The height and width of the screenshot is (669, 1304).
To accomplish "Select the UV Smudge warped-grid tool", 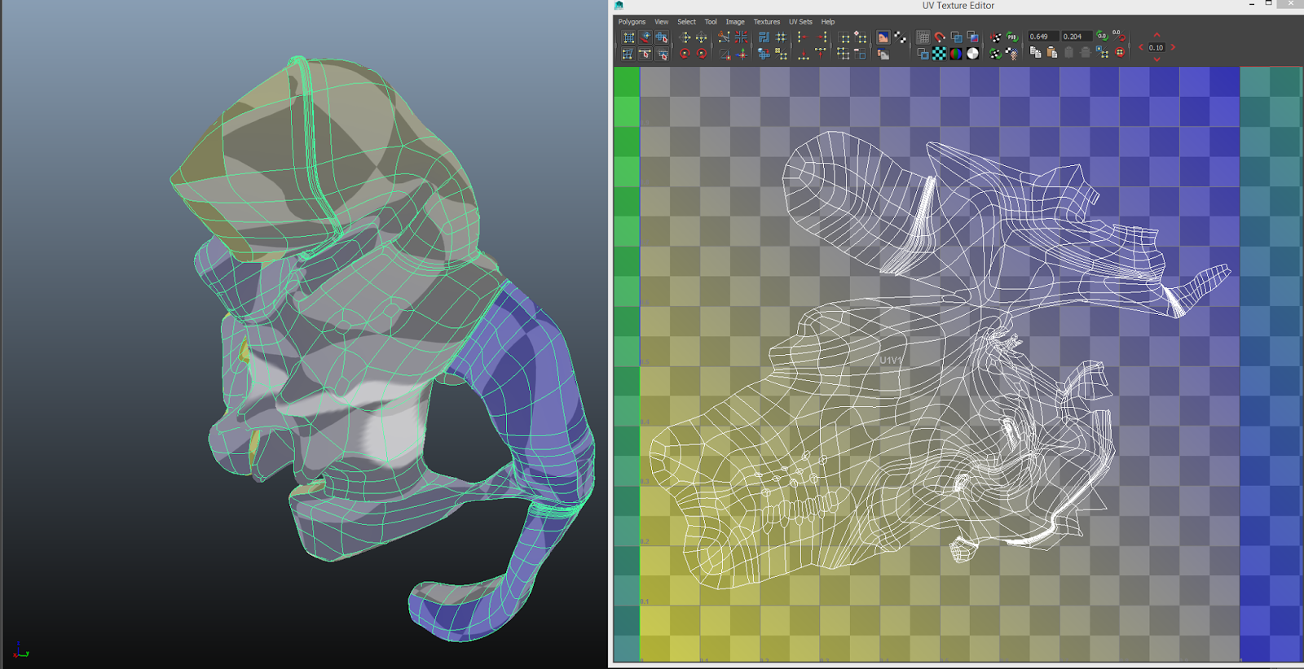I will click(x=628, y=55).
